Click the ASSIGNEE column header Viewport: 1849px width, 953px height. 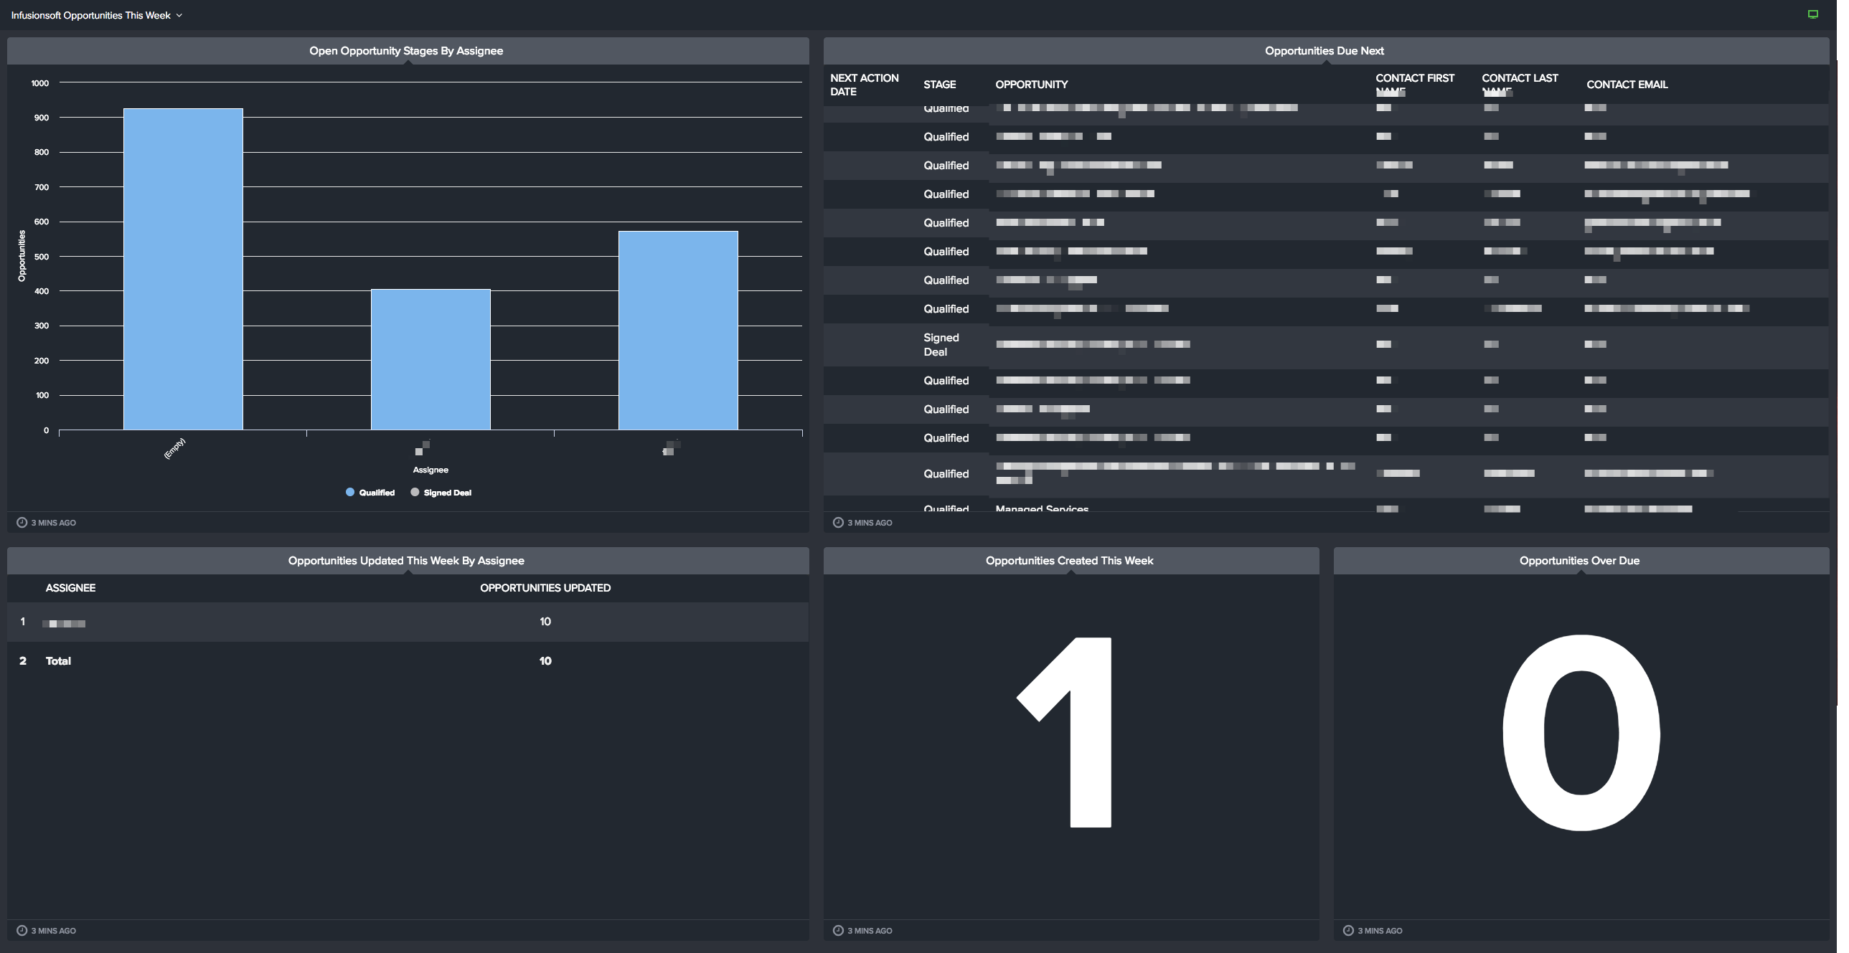pos(70,588)
